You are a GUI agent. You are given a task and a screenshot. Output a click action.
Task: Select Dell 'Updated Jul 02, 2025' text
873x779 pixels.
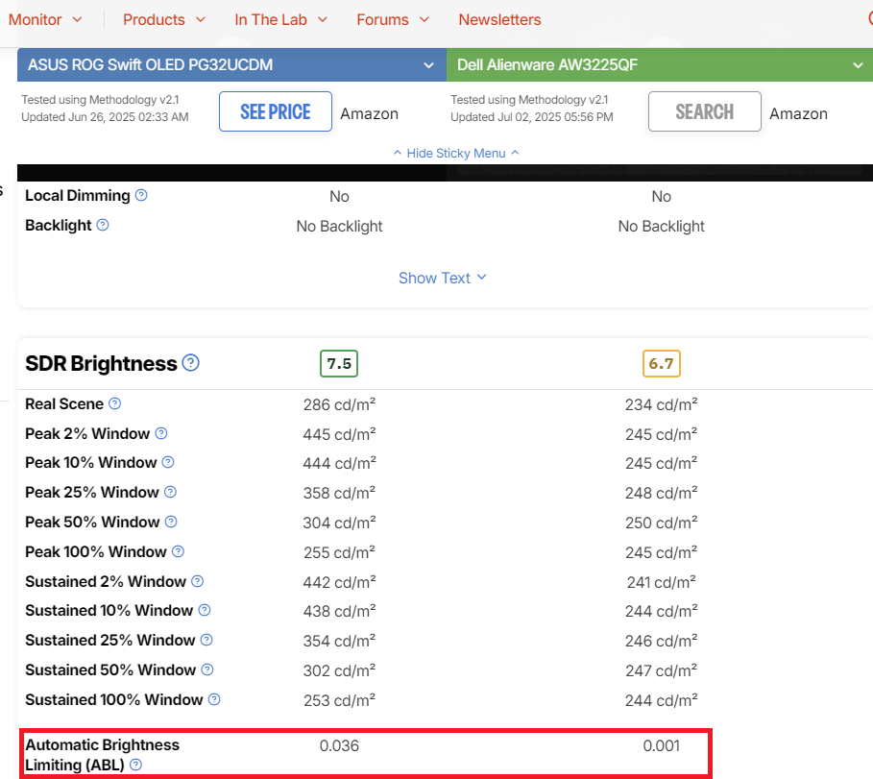point(532,117)
